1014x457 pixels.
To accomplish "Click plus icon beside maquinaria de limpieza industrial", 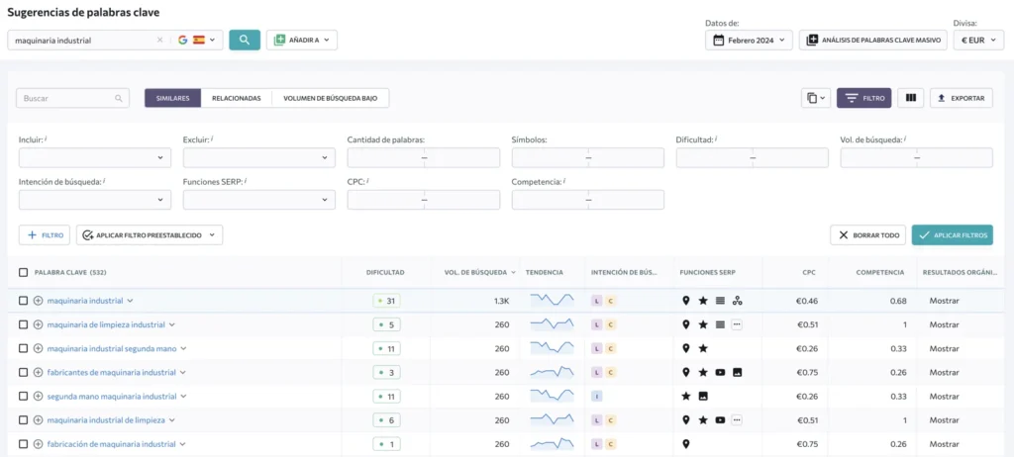I will [x=39, y=324].
